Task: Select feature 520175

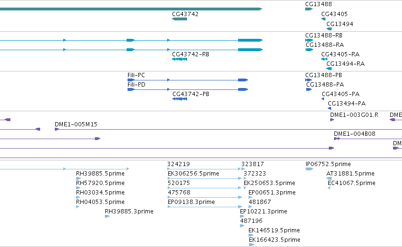Action: [179, 183]
